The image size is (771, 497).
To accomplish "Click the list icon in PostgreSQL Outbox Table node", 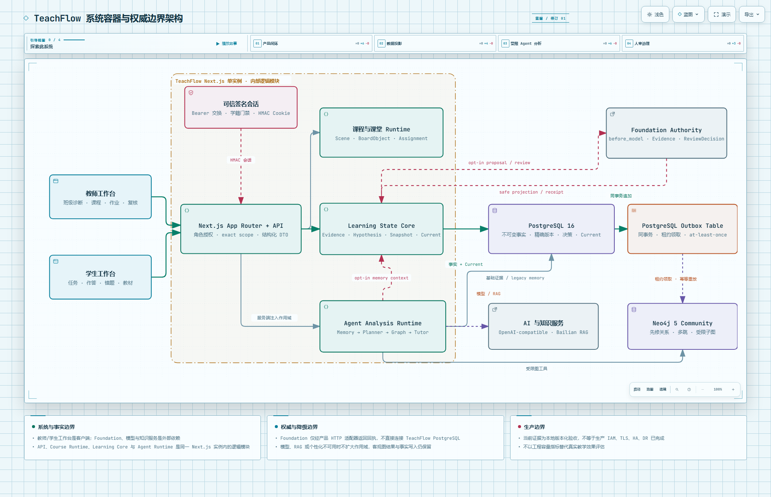I will click(634, 210).
